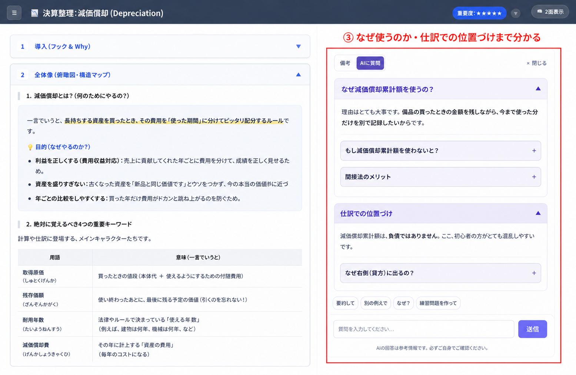Click the 用語 column header
The height and width of the screenshot is (375, 576).
point(55,257)
